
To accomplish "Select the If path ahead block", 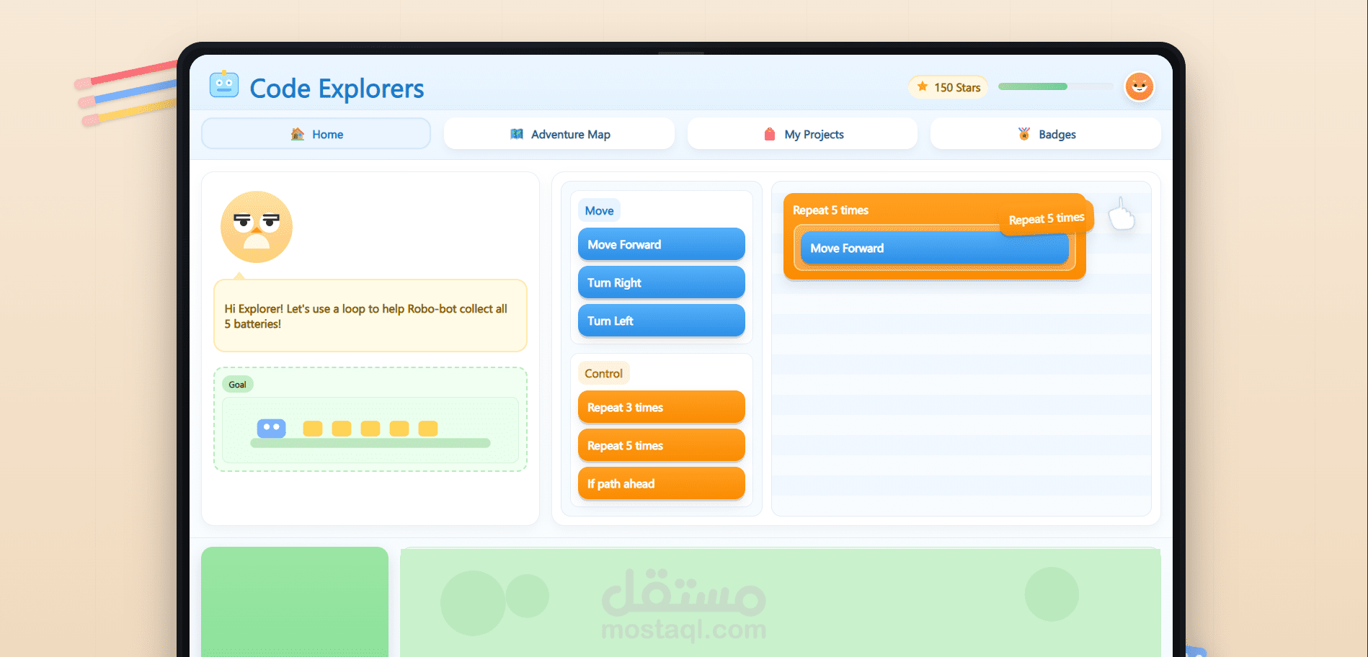I will pos(660,483).
